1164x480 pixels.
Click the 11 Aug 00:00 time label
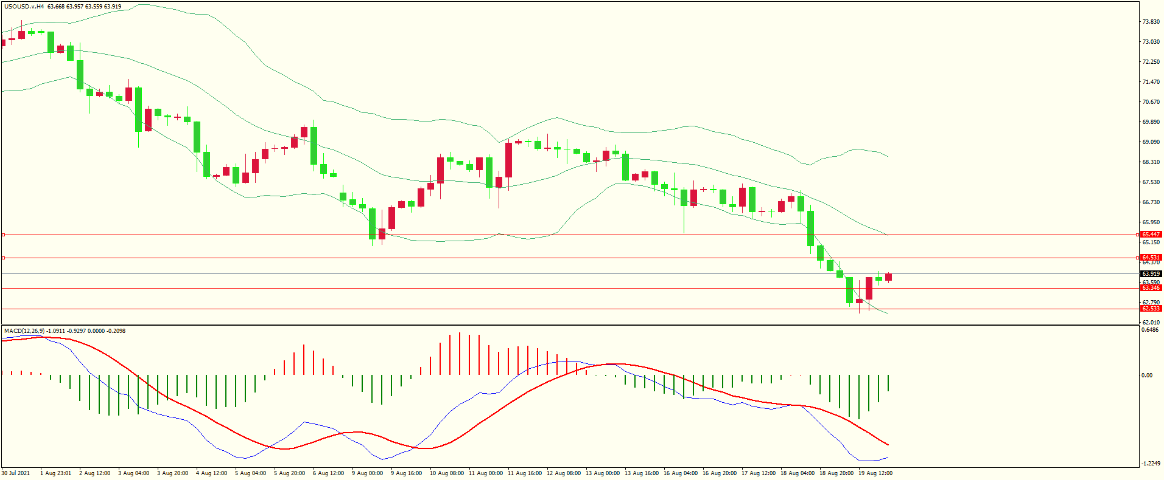tap(485, 473)
